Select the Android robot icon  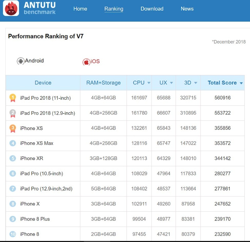[x=21, y=61]
